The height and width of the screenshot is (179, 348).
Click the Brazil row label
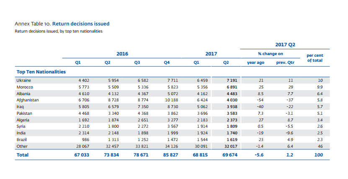(22, 140)
